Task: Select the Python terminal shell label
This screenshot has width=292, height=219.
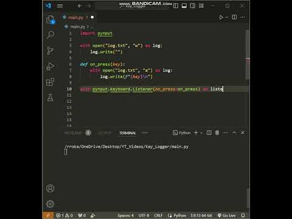Action: click(182, 133)
